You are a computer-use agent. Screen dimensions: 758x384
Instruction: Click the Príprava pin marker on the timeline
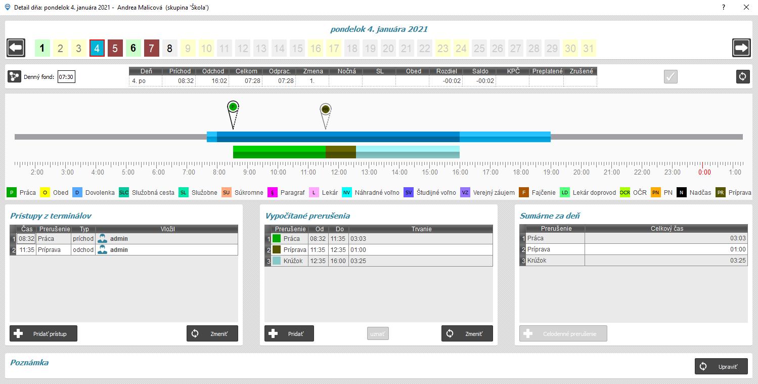325,109
